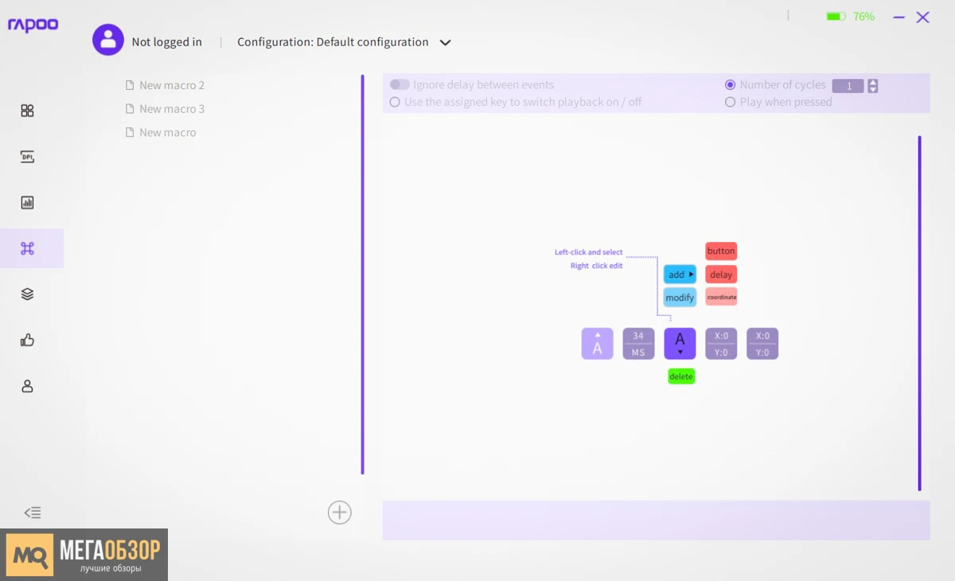
Task: Click the green delete button
Action: coord(681,376)
